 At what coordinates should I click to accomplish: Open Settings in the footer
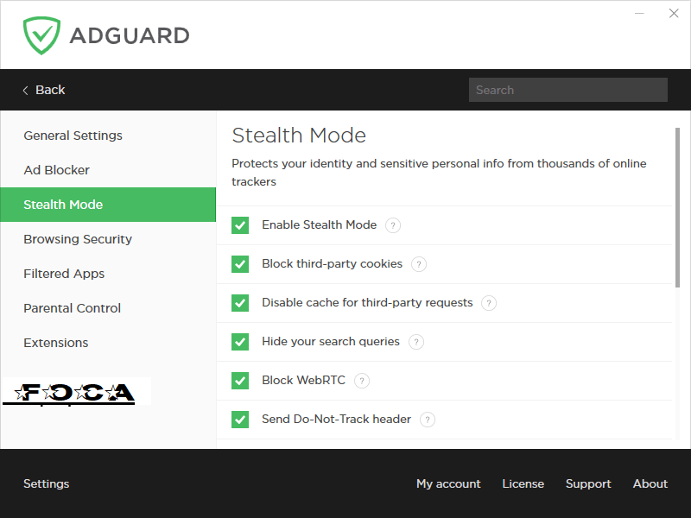47,483
